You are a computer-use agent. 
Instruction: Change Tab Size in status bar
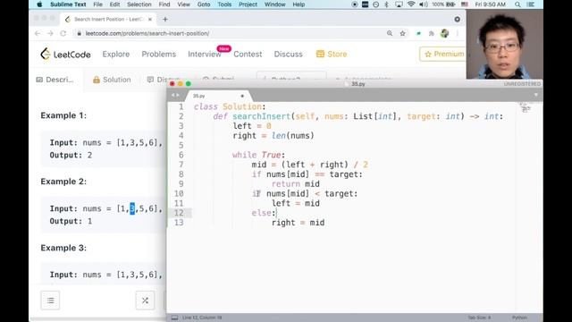pyautogui.click(x=479, y=318)
